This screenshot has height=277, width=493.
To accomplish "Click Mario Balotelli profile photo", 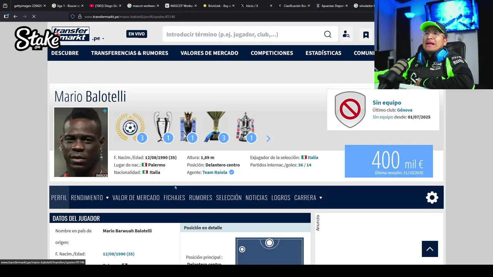I will coord(81,142).
